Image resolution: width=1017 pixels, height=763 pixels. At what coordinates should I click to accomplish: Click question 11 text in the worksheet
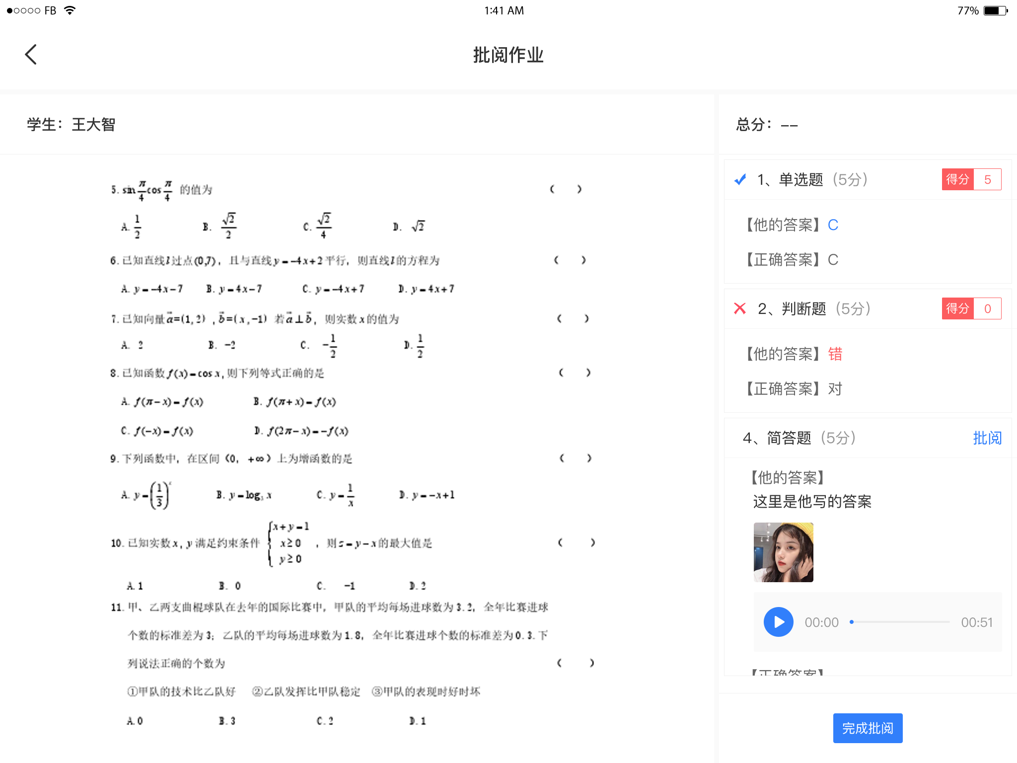329,635
